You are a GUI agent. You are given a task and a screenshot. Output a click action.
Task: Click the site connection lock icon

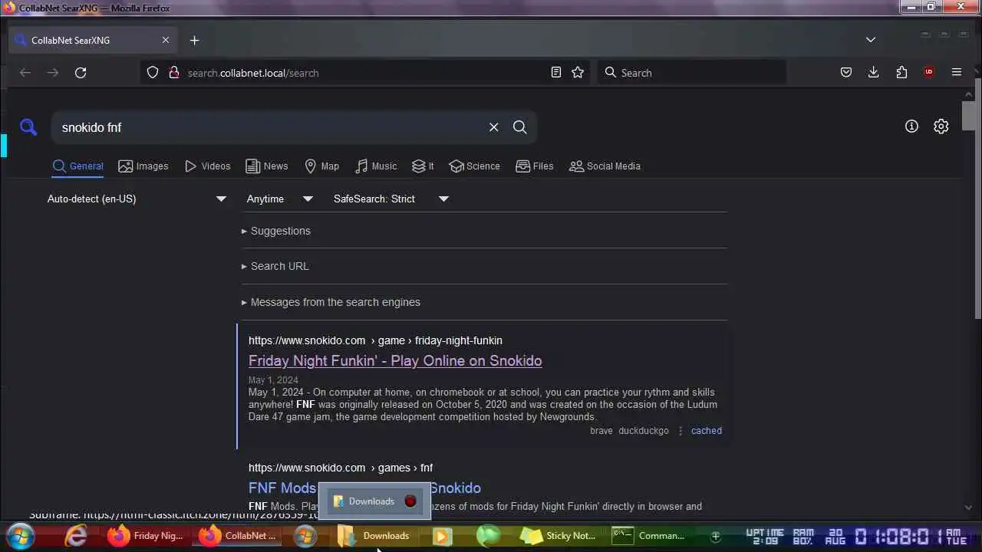point(174,72)
